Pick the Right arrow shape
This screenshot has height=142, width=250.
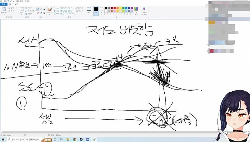tap(66, 11)
